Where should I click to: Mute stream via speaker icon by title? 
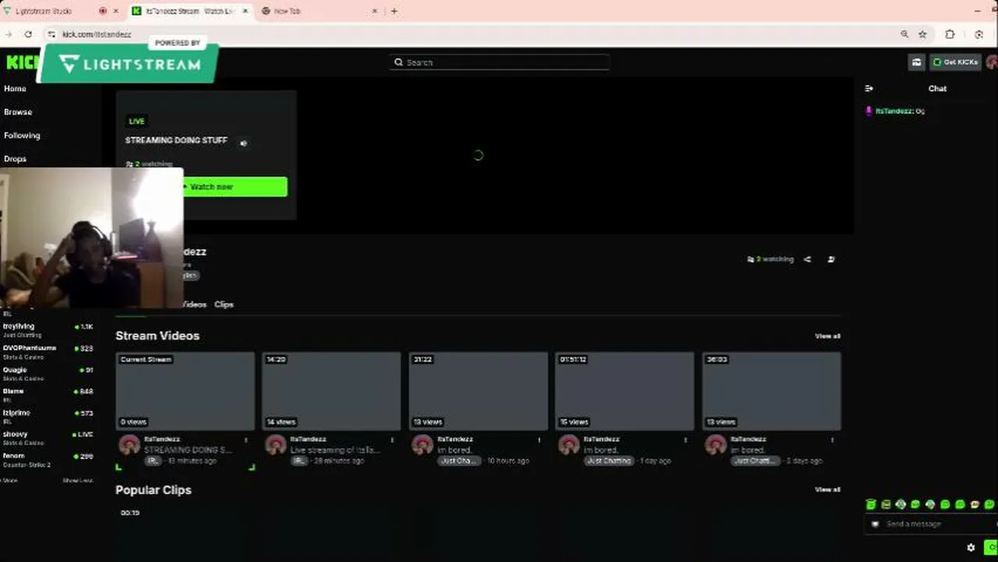(244, 143)
